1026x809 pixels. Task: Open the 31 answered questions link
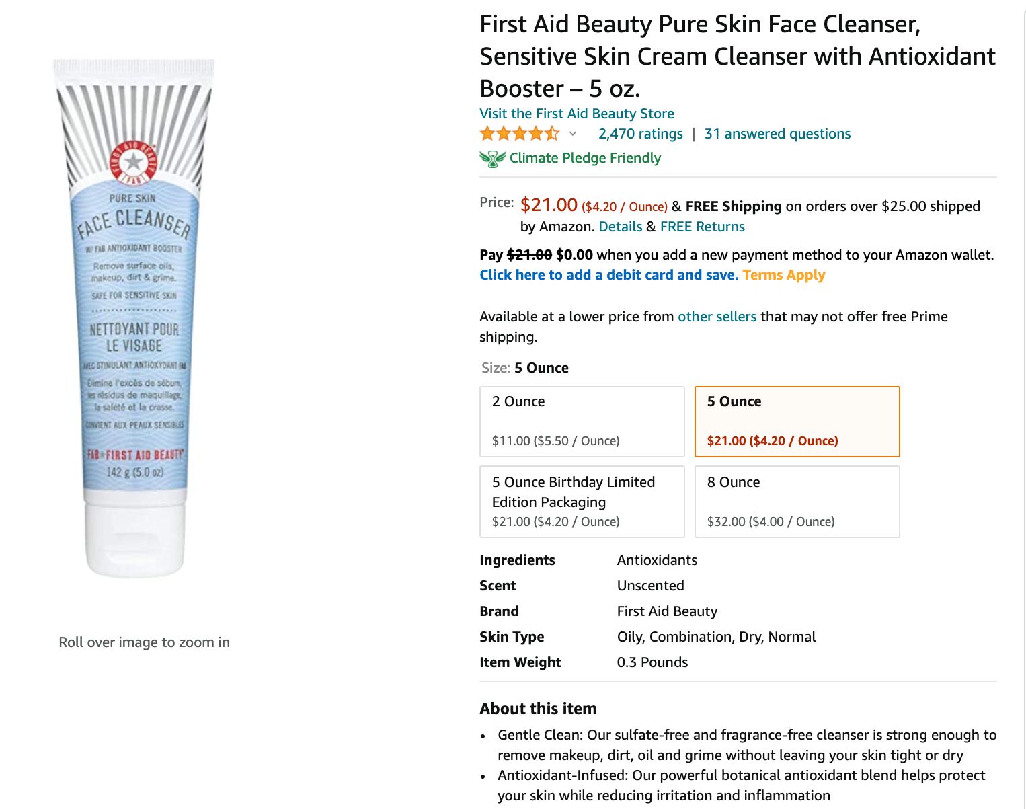pos(777,134)
